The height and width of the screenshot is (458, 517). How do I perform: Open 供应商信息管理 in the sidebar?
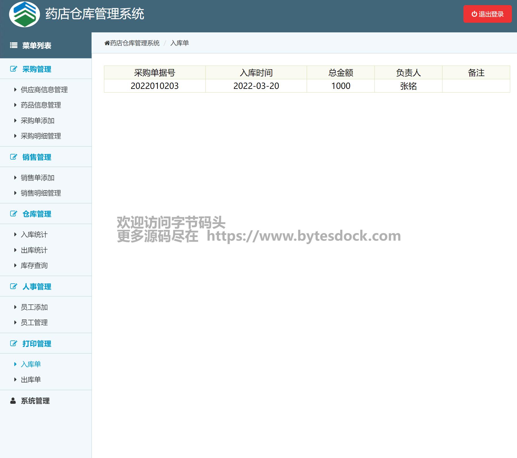tap(44, 90)
